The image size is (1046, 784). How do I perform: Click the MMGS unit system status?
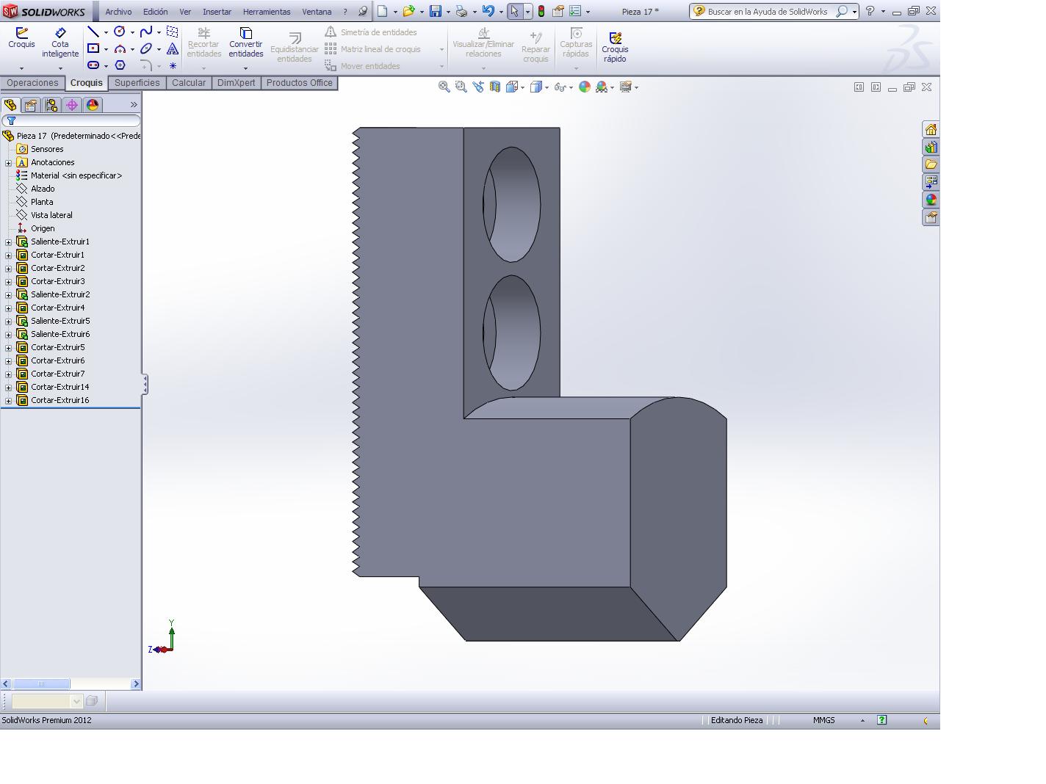coord(824,720)
